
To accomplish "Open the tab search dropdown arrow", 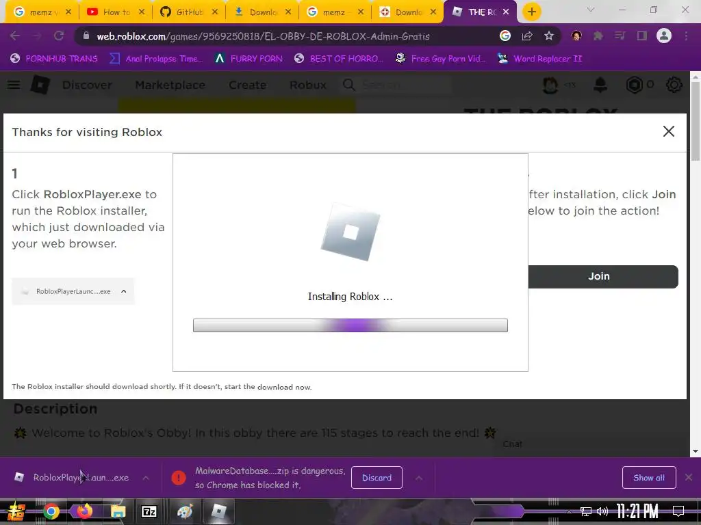I will coord(591,10).
